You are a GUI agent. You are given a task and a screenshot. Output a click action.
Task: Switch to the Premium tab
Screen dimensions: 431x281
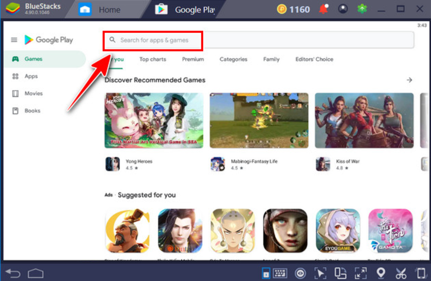point(193,59)
